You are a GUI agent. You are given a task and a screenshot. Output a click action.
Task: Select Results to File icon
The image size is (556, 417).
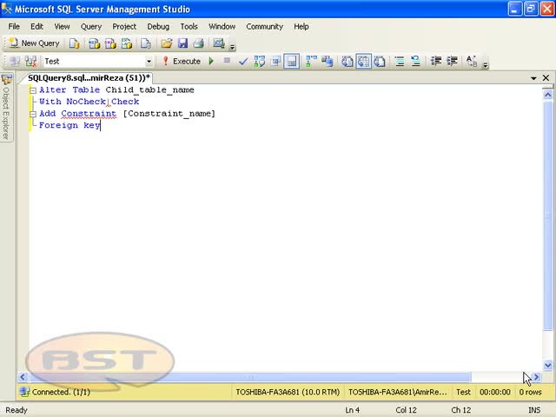tap(380, 62)
